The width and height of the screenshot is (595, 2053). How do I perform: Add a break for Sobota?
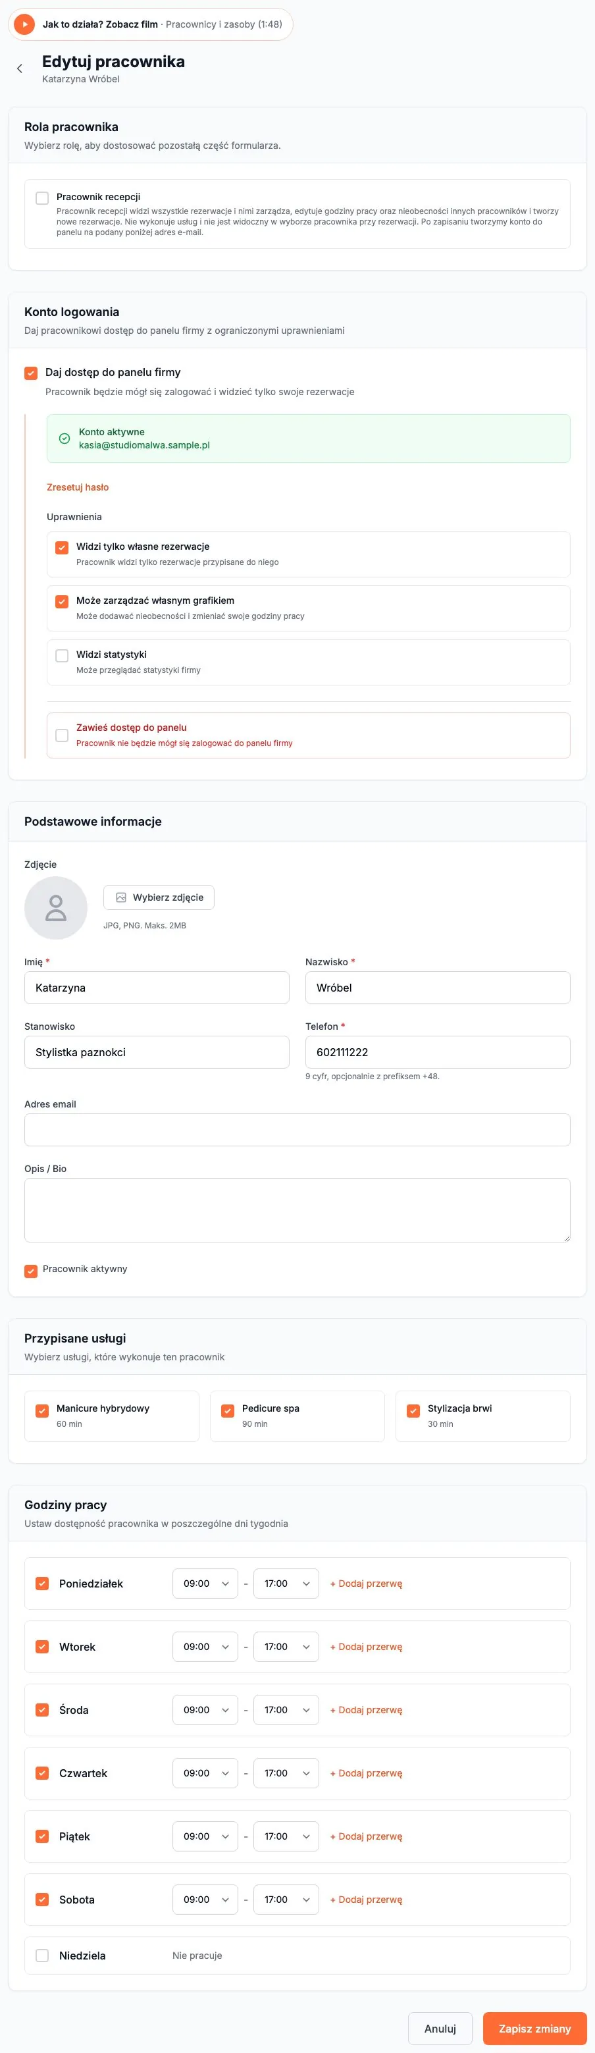click(x=367, y=1899)
